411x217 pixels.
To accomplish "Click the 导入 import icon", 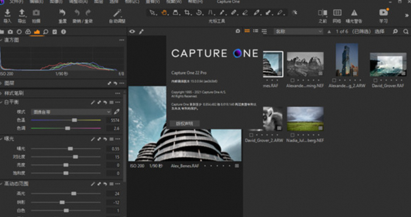I will tap(8, 13).
